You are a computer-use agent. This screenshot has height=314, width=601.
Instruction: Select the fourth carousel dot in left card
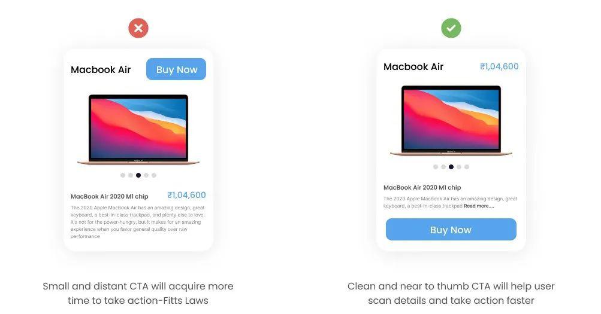pyautogui.click(x=146, y=175)
